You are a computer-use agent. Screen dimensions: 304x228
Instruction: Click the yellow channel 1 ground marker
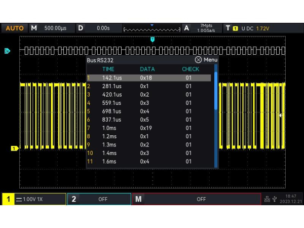pyautogui.click(x=15, y=148)
